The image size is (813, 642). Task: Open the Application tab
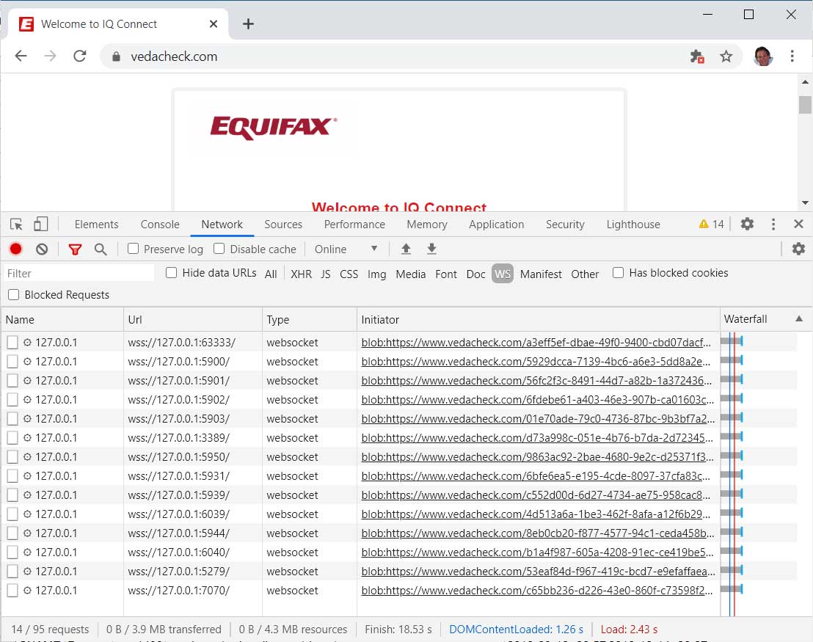(x=497, y=224)
